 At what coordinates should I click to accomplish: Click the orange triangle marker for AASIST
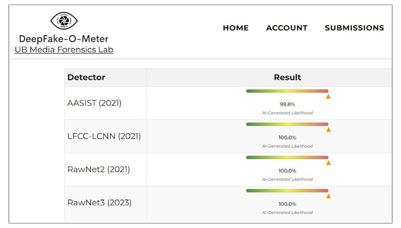(x=328, y=97)
